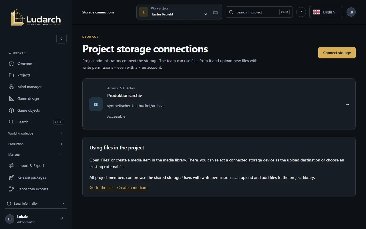The width and height of the screenshot is (366, 229).
Task: Click the logout arrow beside Lokale
Action: (61, 218)
